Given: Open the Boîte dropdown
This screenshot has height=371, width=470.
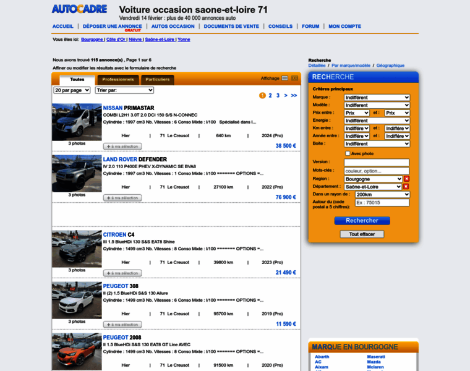Looking at the screenshot, I should click(x=377, y=144).
